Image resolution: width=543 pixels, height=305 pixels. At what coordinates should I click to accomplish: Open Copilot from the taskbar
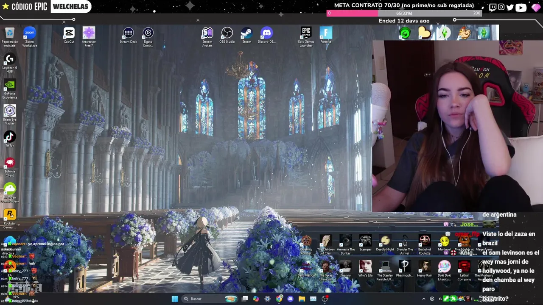click(x=256, y=299)
